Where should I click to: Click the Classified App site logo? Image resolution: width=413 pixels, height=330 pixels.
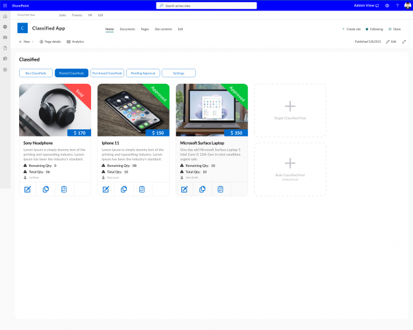click(x=22, y=28)
